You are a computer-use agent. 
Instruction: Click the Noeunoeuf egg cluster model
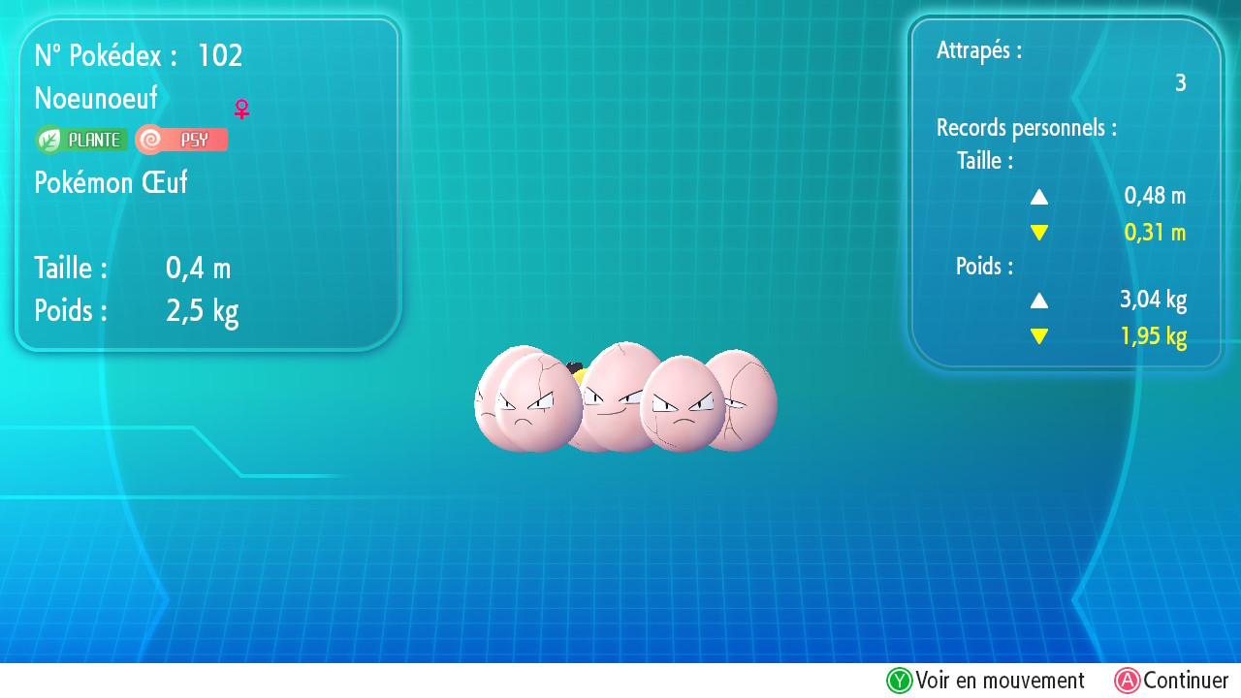click(625, 399)
